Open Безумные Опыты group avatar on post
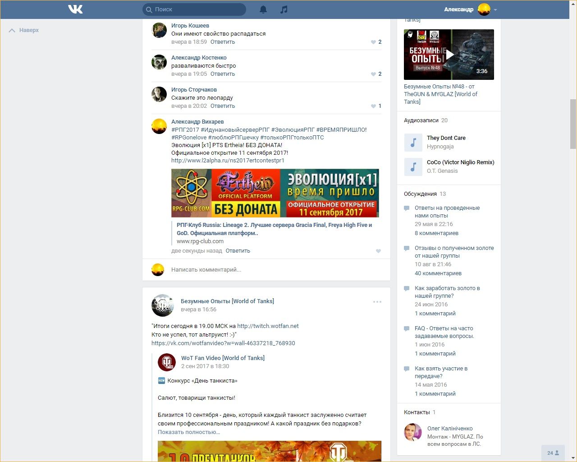The height and width of the screenshot is (462, 577). 163,305
